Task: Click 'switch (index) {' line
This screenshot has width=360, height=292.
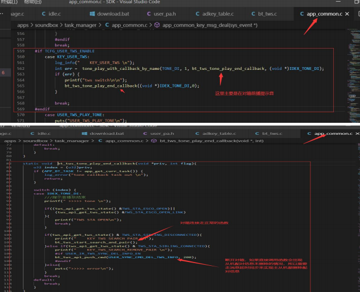Action: click(55, 190)
